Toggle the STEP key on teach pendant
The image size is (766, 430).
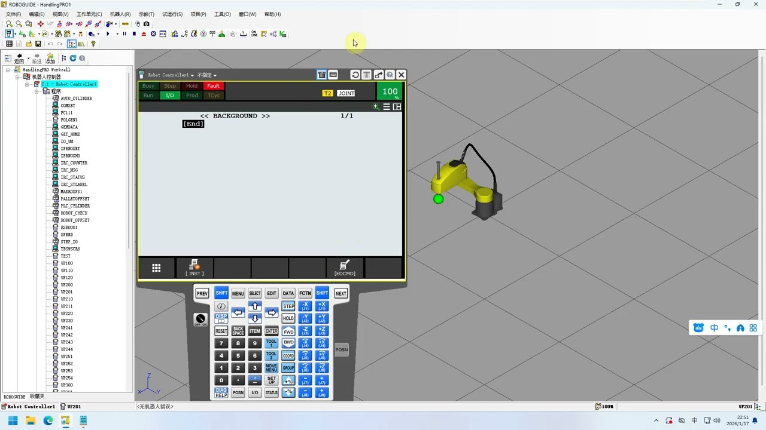pos(288,306)
